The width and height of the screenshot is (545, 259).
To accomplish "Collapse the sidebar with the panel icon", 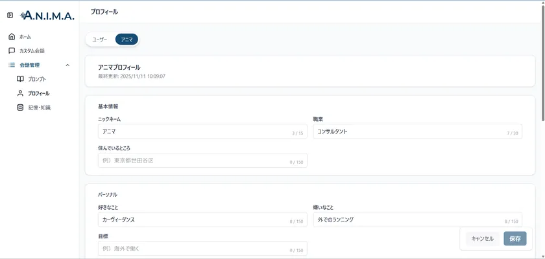I will pyautogui.click(x=10, y=16).
